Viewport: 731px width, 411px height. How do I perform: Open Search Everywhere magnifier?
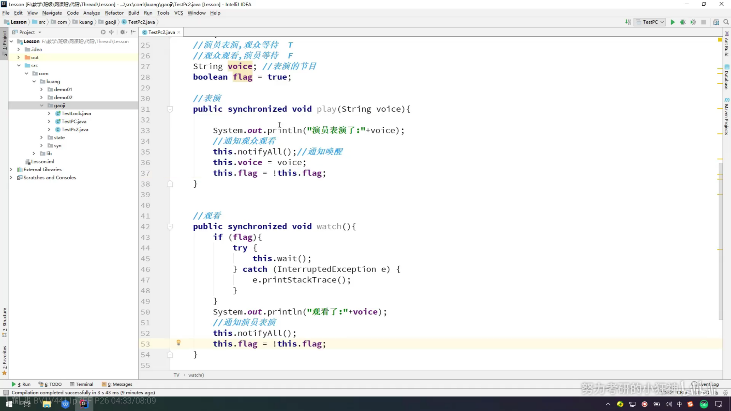[726, 22]
